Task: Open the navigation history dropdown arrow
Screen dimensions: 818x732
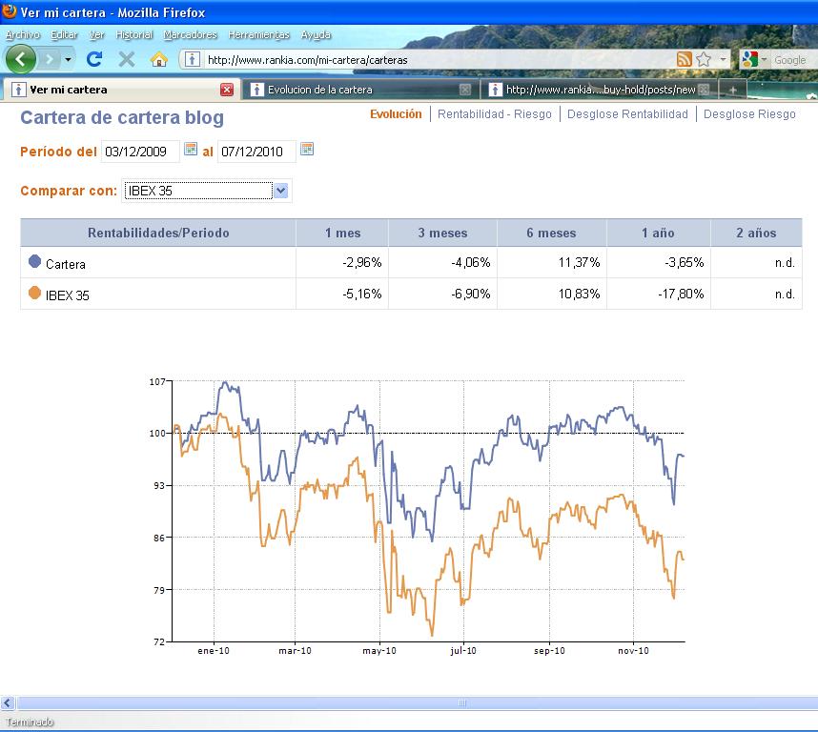Action: coord(68,60)
